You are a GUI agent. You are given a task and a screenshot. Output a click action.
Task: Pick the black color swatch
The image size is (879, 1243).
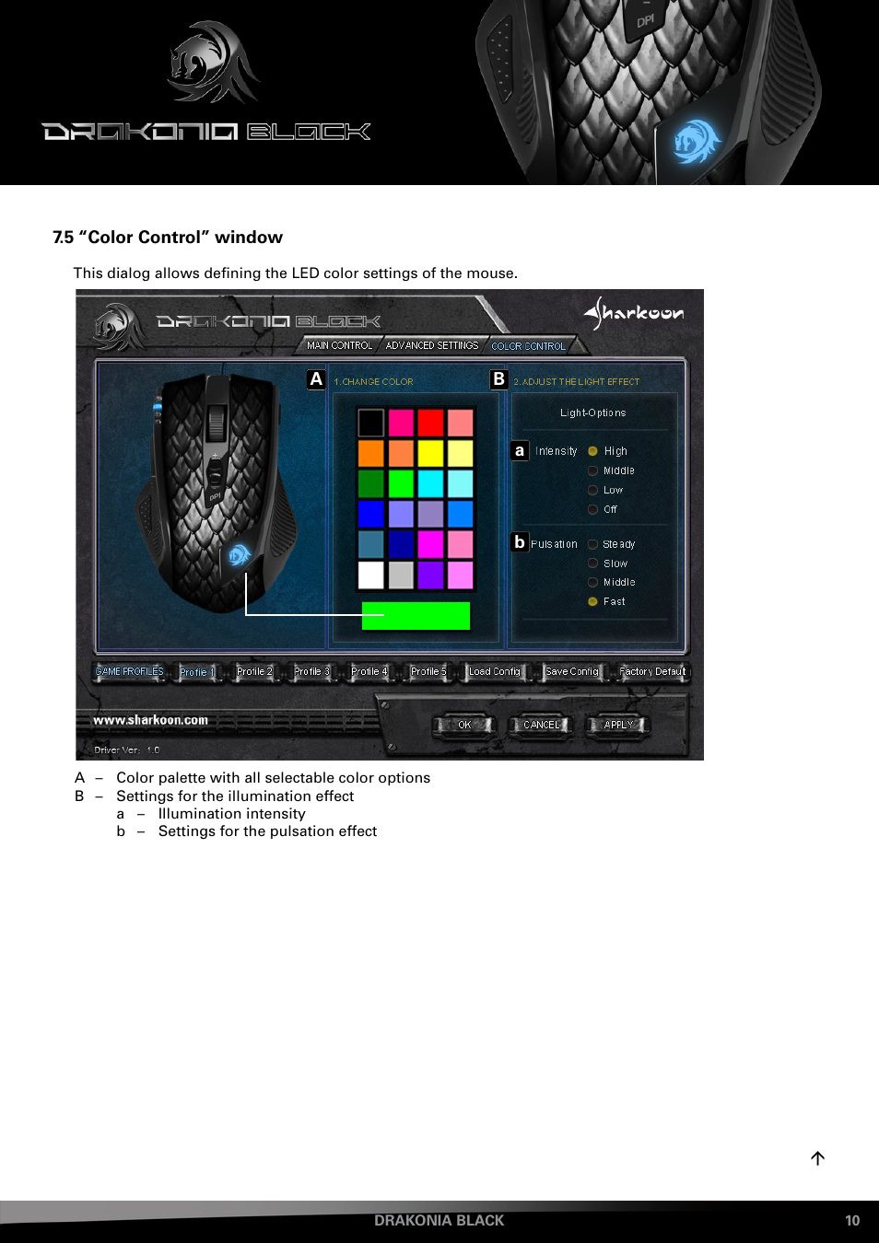point(370,423)
